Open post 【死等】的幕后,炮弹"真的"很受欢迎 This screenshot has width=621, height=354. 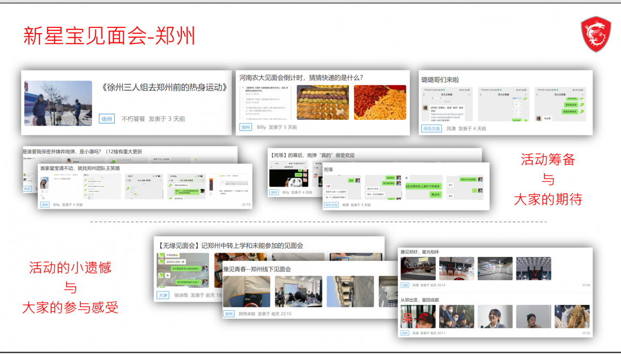point(312,155)
